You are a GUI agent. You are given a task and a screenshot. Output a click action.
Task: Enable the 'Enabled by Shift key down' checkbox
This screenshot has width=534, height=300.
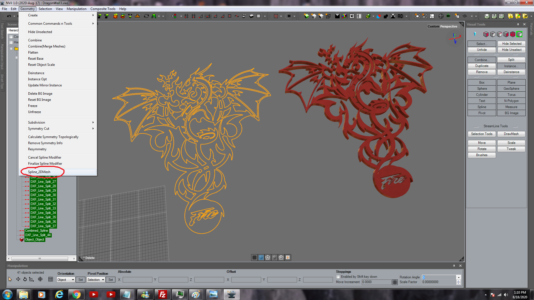(338, 277)
